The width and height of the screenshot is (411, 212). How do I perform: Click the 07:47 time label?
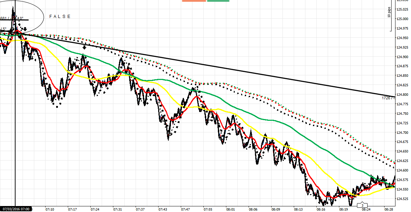(185, 209)
